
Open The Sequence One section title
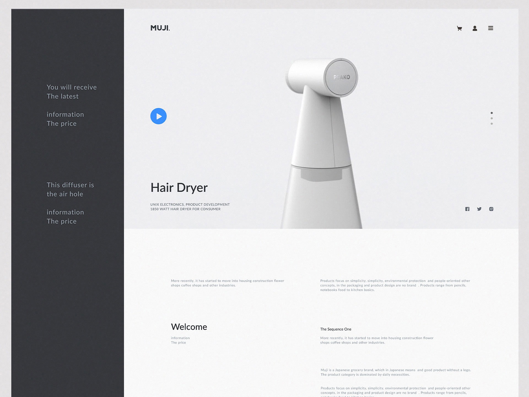pos(336,329)
